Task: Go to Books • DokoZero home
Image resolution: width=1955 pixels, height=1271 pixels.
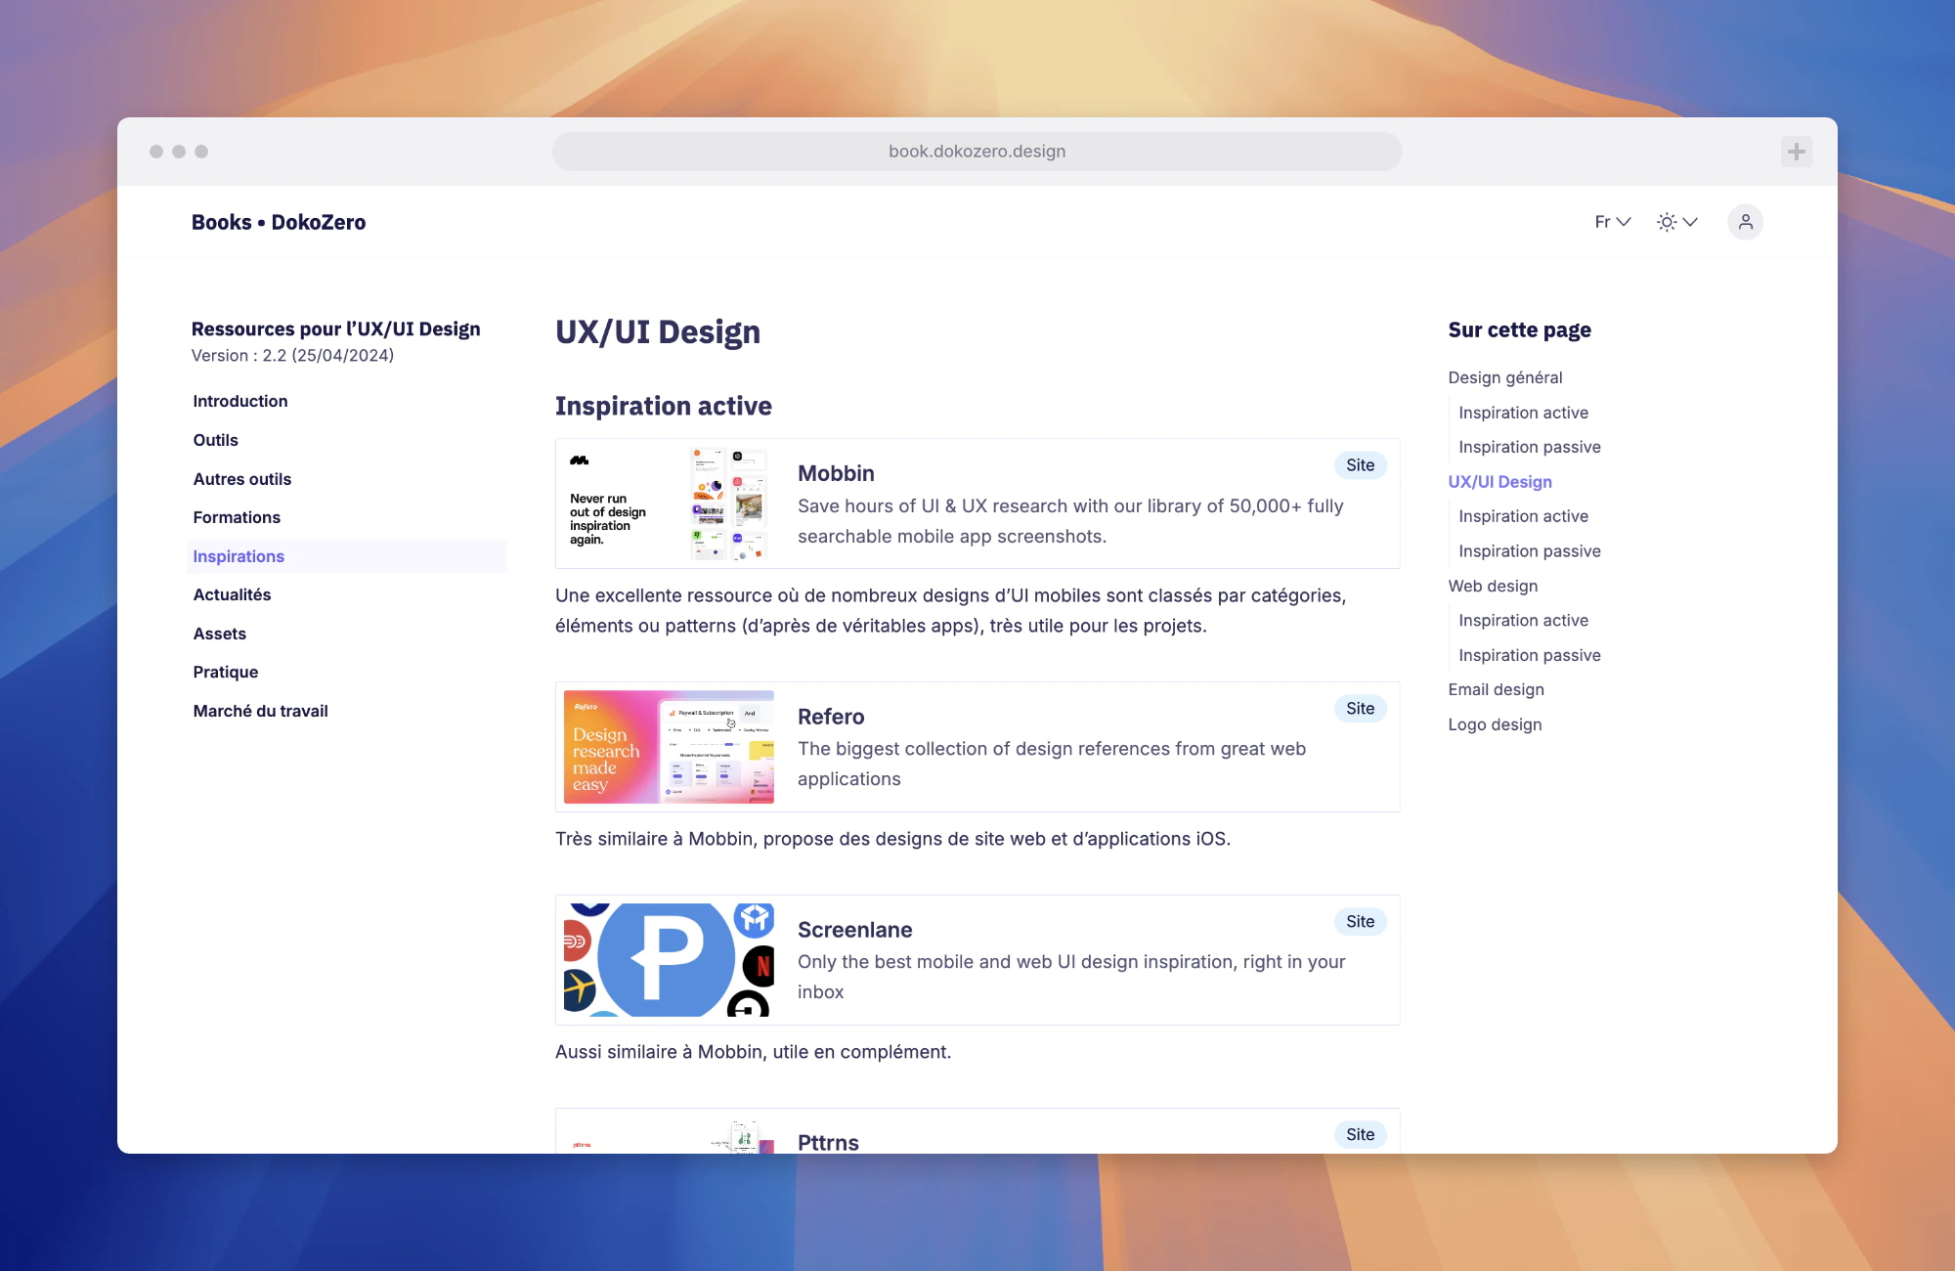Action: pos(279,222)
